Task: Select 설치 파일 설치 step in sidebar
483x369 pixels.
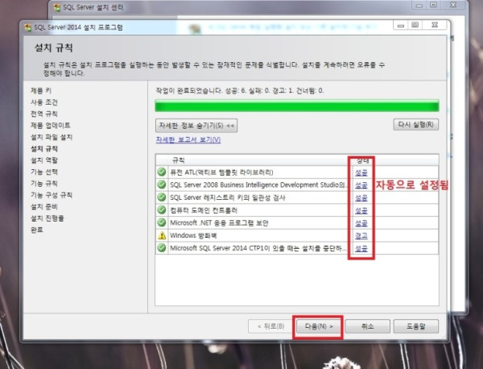Action: (52, 137)
